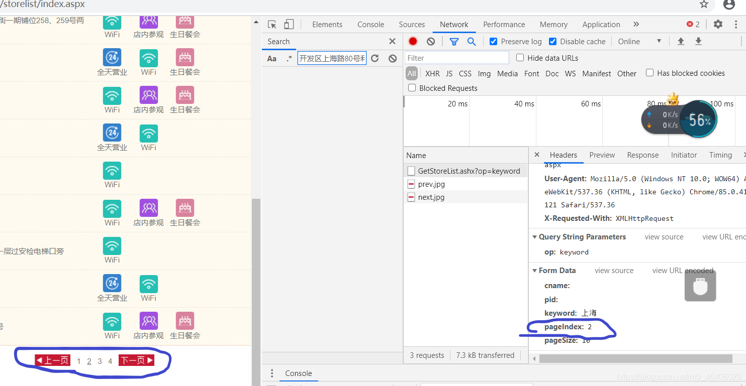Screen dimensions: 746x386
Task: Toggle Preserve log checkbox
Action: pos(493,41)
